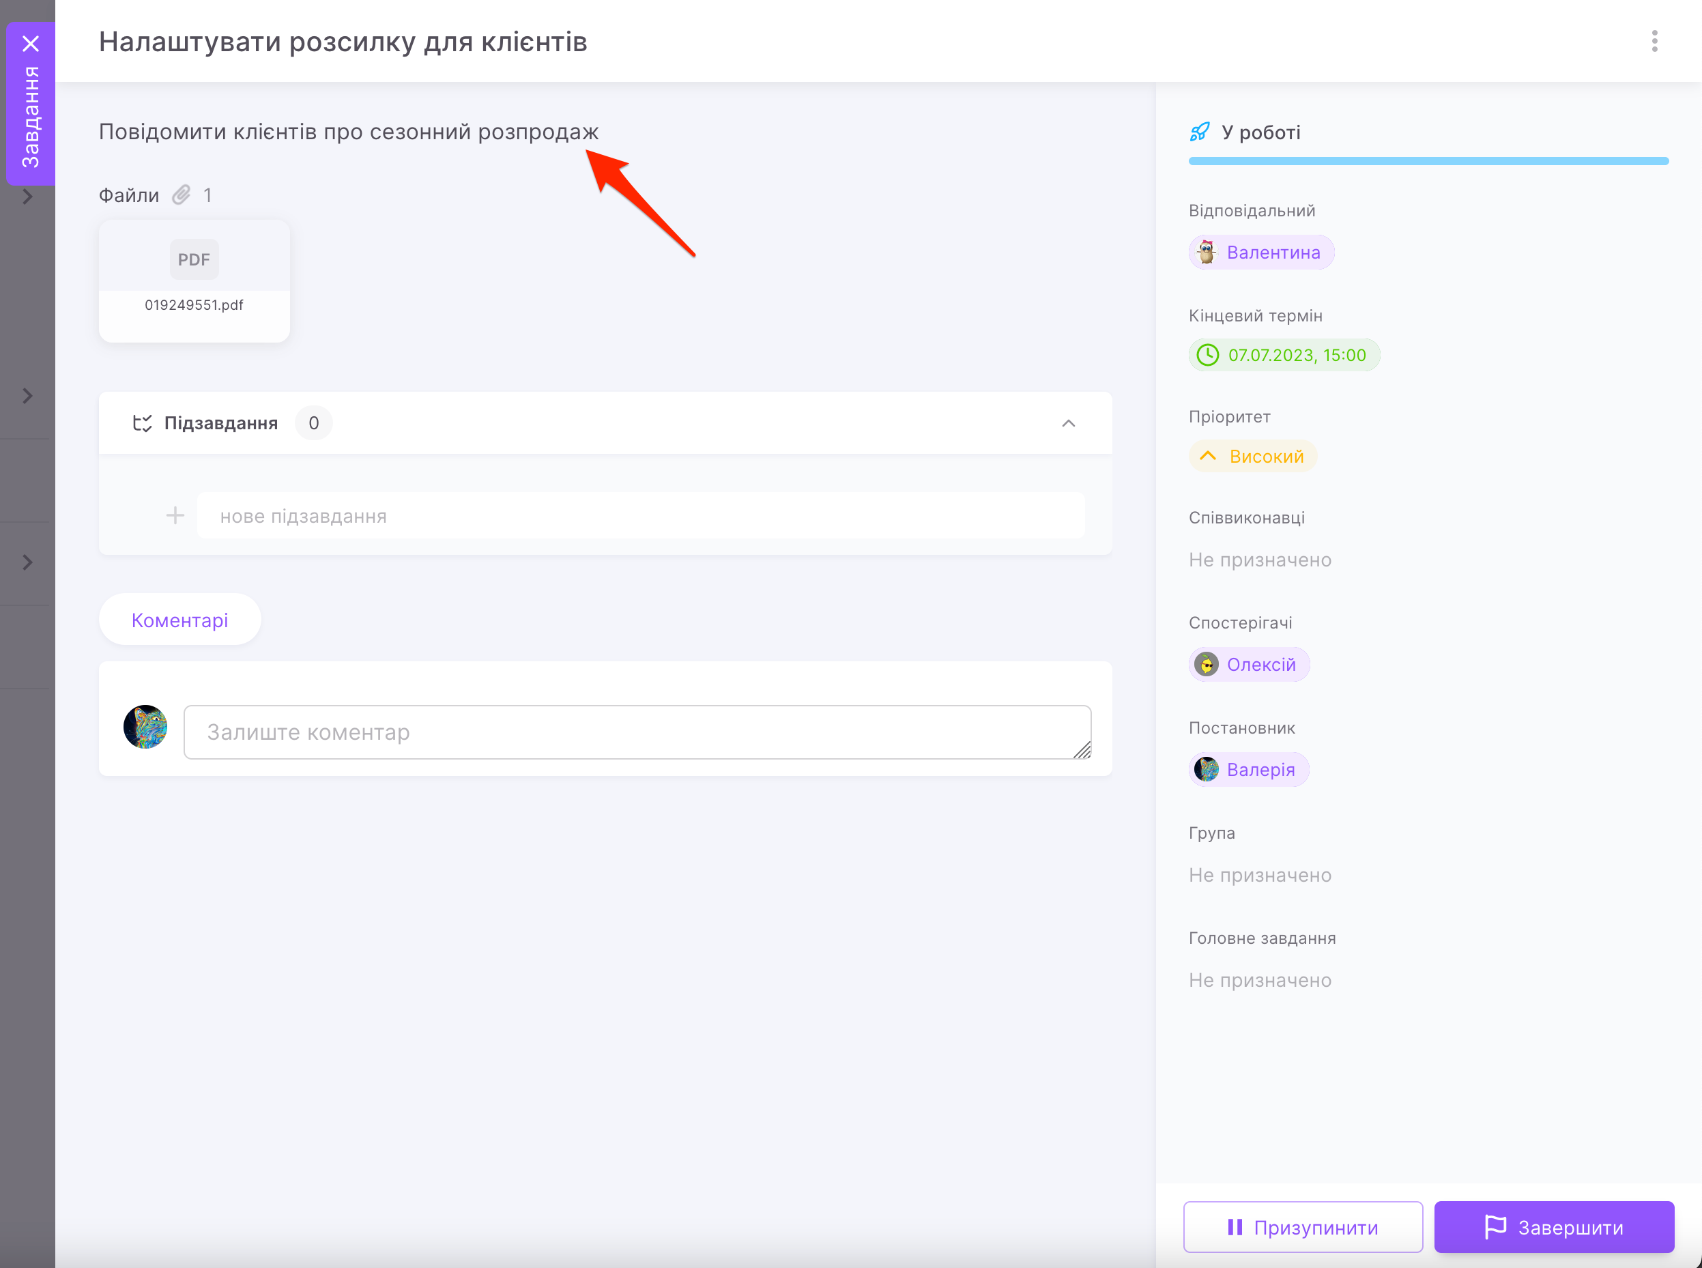Collapse the Підзавдання section
Image resolution: width=1702 pixels, height=1268 pixels.
(x=1068, y=423)
